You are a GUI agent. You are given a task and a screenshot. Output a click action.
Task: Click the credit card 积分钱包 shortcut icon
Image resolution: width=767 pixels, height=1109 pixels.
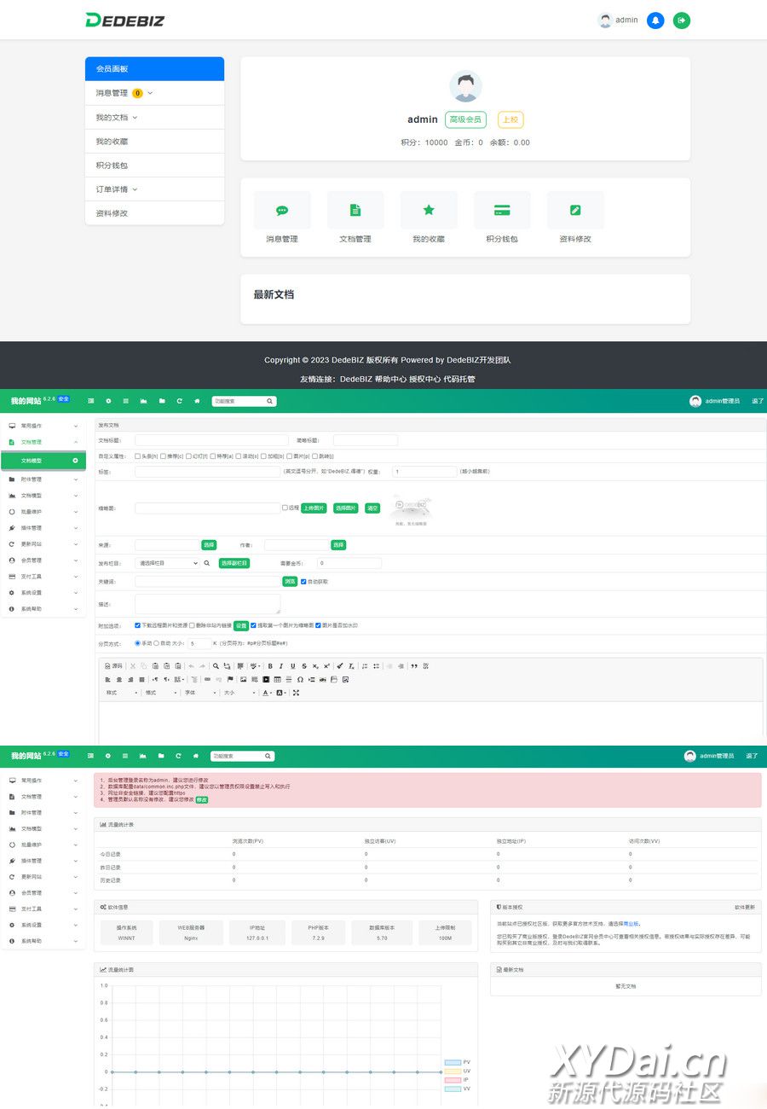(x=502, y=210)
